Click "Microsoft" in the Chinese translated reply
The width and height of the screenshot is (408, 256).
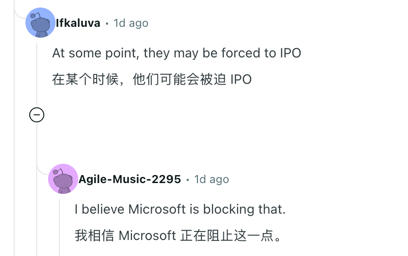pyautogui.click(x=147, y=235)
